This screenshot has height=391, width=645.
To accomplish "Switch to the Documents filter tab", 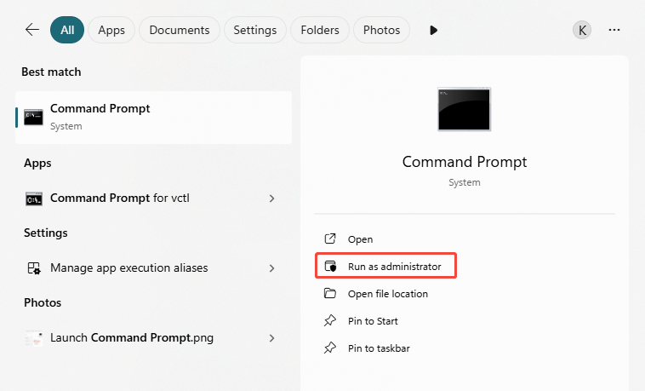I will point(179,30).
